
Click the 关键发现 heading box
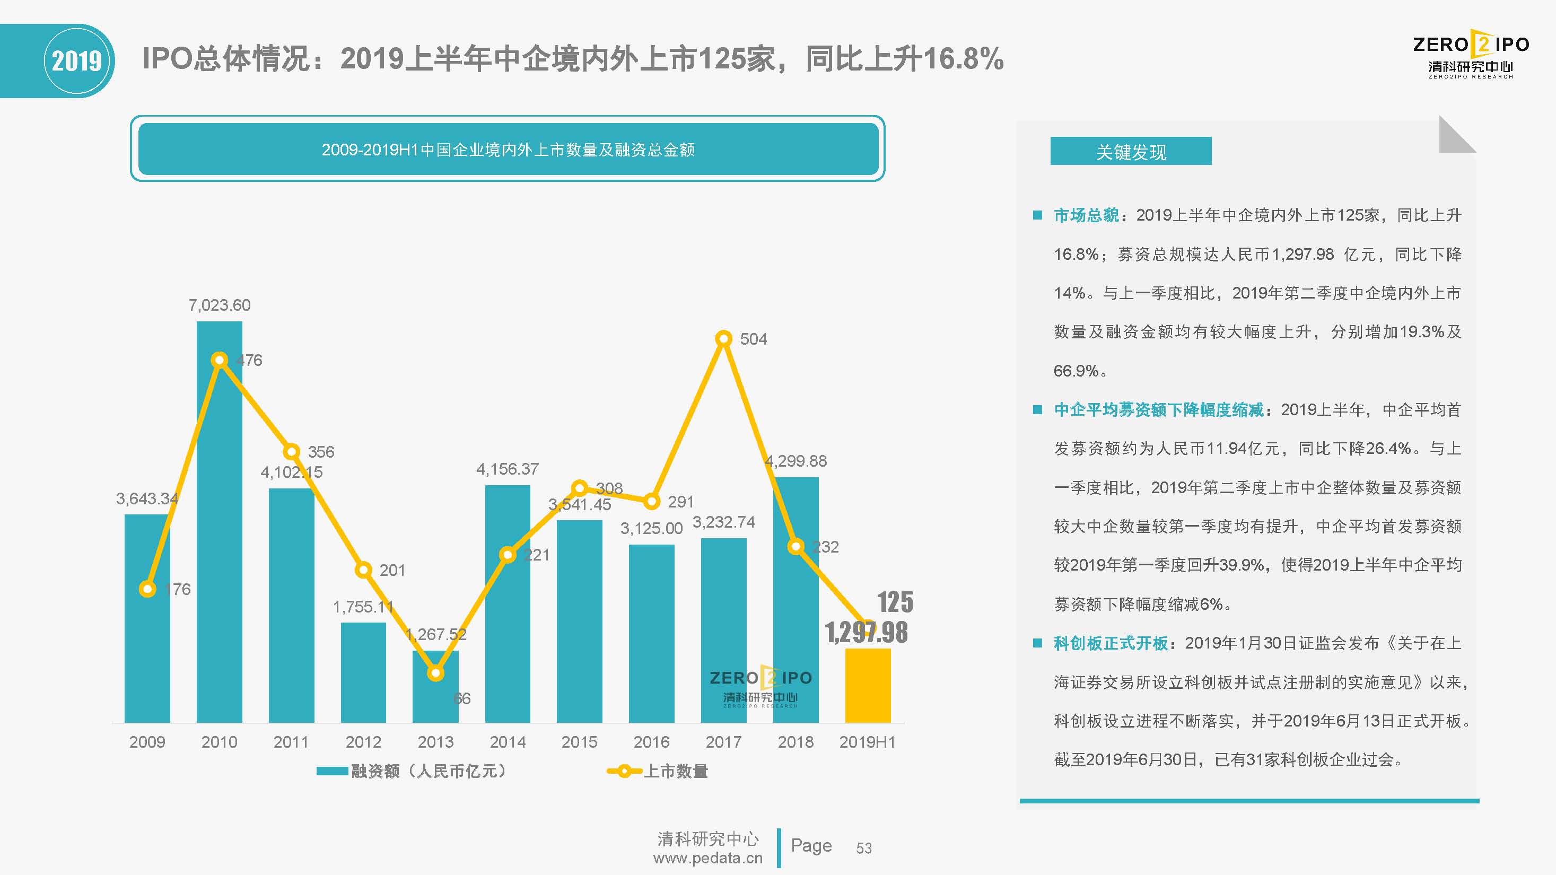pos(1131,151)
